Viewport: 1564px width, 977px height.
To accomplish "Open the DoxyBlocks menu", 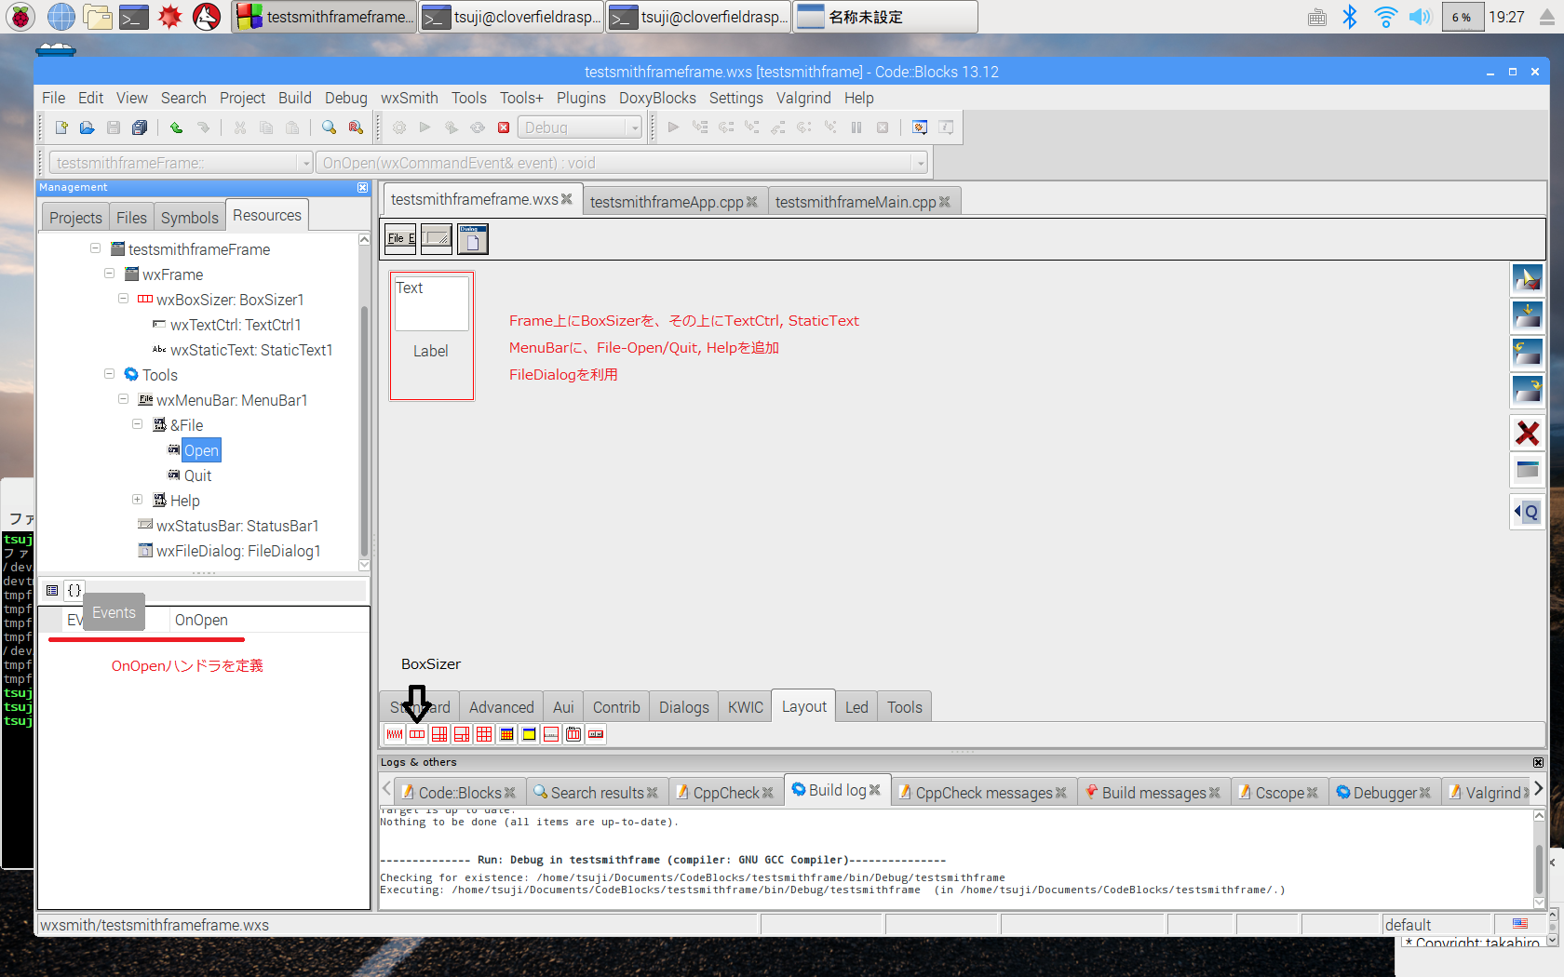I will point(657,98).
